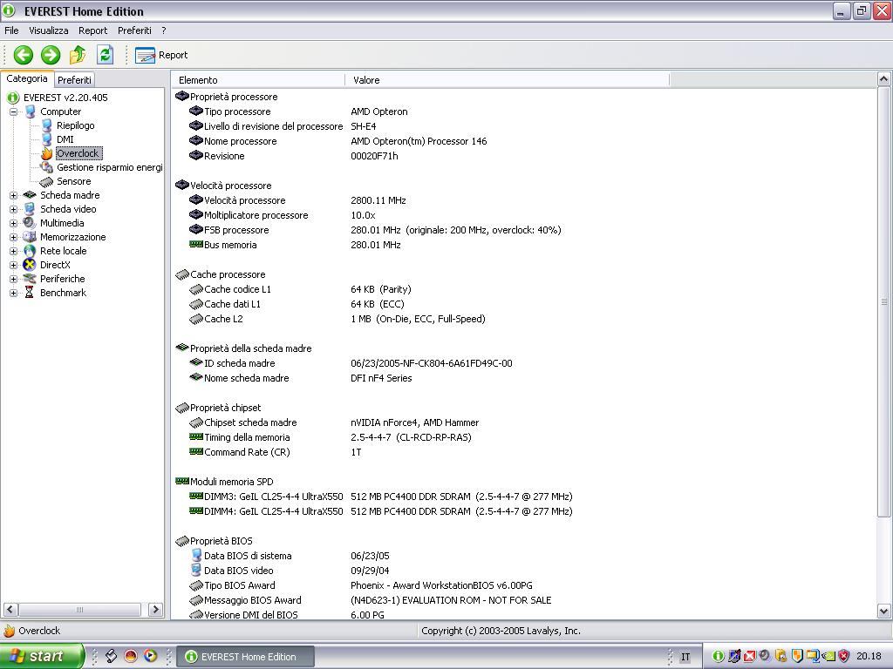Select the Bus memoria row
Image resolution: width=893 pixels, height=669 pixels.
click(x=295, y=245)
